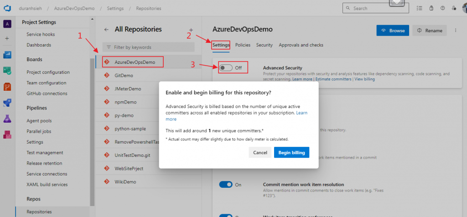Switch to the Policies tab
This screenshot has height=217, width=467.
(x=243, y=45)
